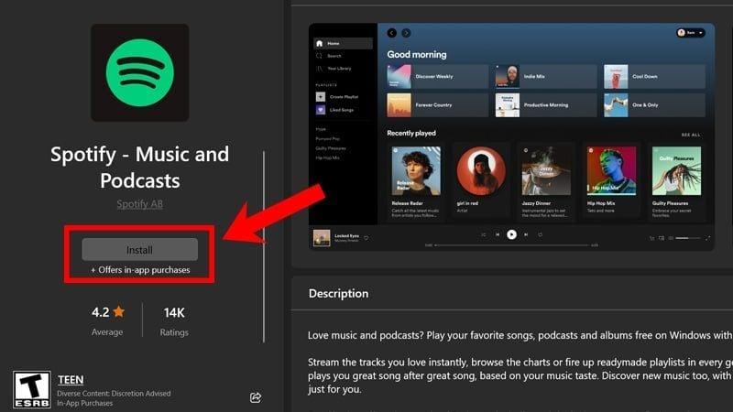Click Locked Eyes album art in preview
The height and width of the screenshot is (412, 733).
pos(322,238)
